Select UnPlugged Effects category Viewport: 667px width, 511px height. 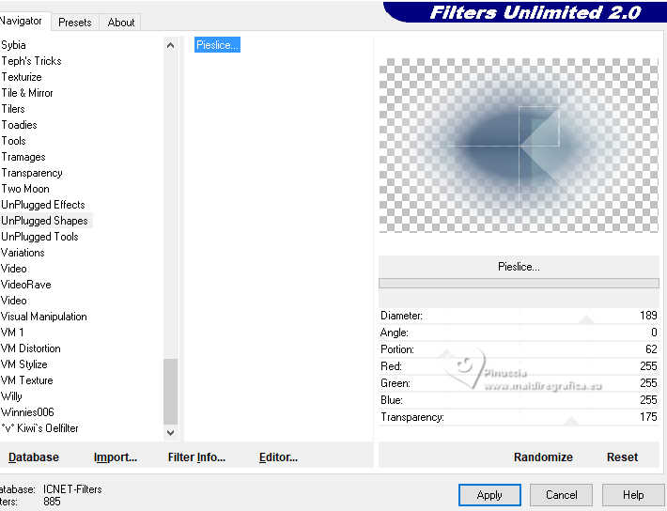pyautogui.click(x=43, y=205)
